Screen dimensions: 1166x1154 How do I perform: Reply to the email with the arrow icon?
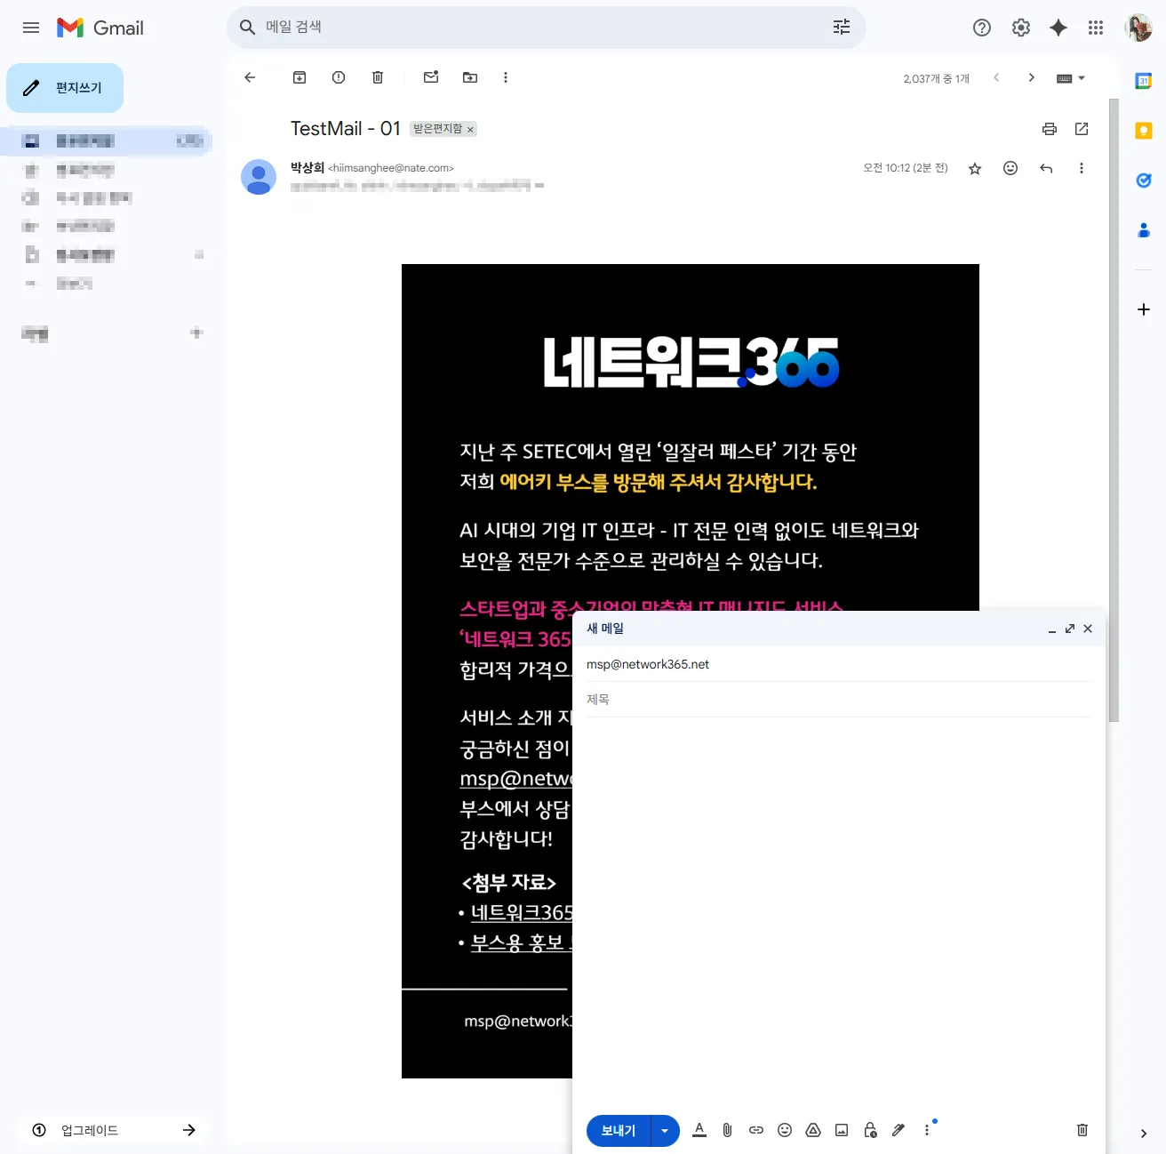click(x=1046, y=168)
